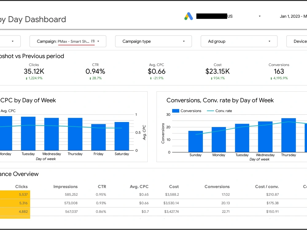The image size is (307, 230).
Task: Click the Thursday bar in Conversions chart
Action: (x=289, y=135)
